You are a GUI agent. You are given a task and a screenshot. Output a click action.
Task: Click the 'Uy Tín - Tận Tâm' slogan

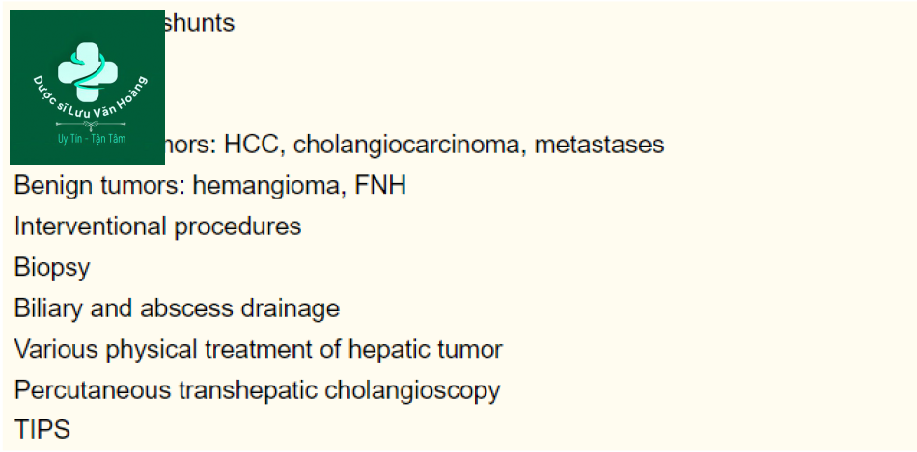(92, 139)
